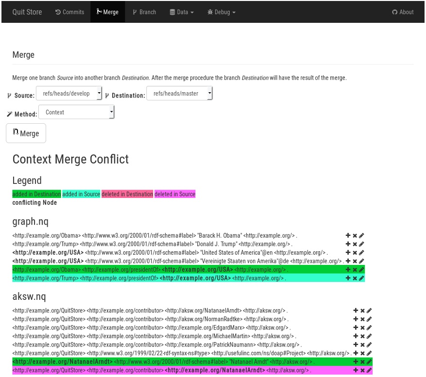Screen dimensions: 426x377
Task: Click the green 'added in Destination' legend swatch
Action: 36,194
